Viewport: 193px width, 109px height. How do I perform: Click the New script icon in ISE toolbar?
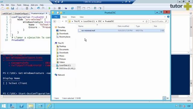coord(3,8)
